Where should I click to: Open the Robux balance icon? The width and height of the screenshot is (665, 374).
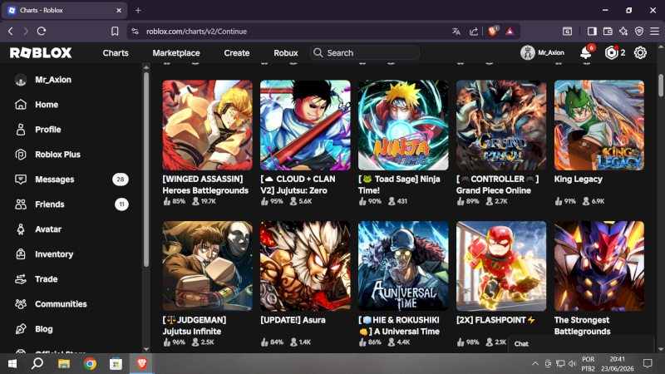point(611,53)
